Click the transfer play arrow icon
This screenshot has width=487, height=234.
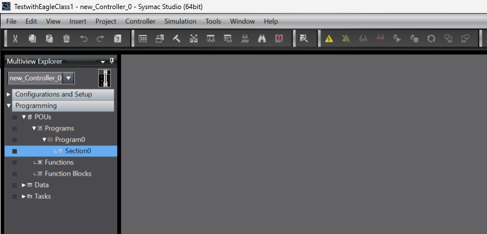397,39
